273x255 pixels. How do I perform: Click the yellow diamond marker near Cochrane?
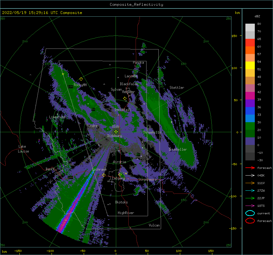point(104,175)
